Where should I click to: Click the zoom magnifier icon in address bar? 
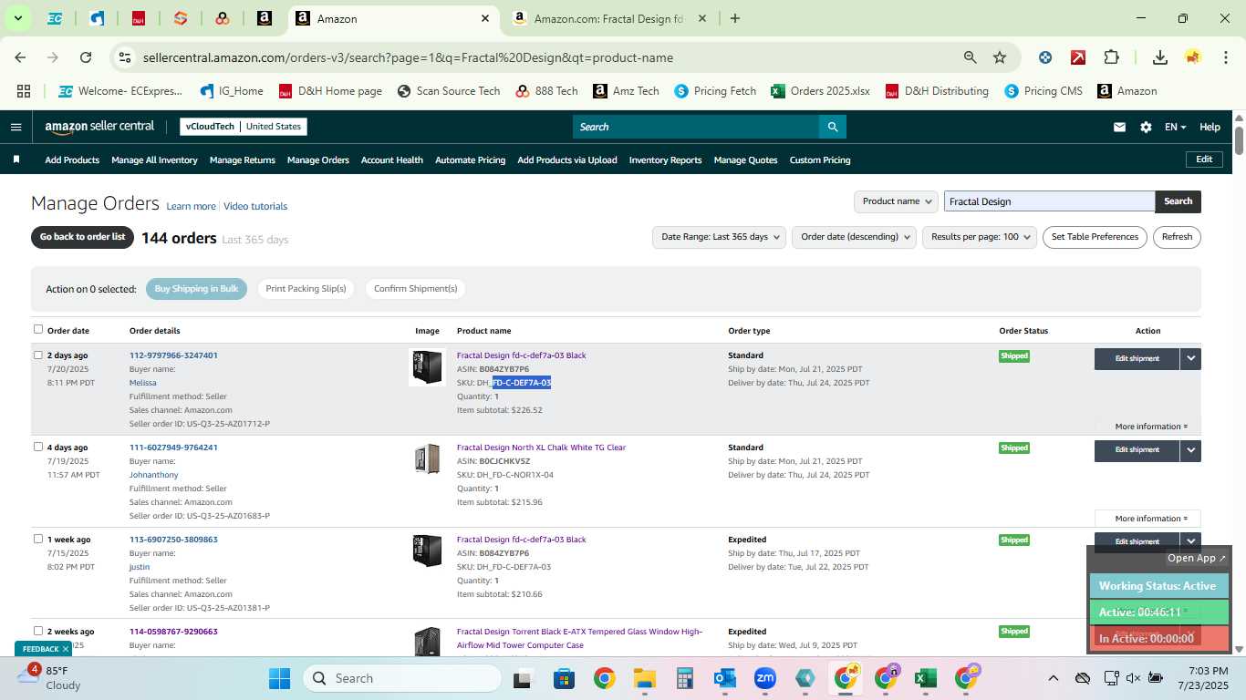971,57
